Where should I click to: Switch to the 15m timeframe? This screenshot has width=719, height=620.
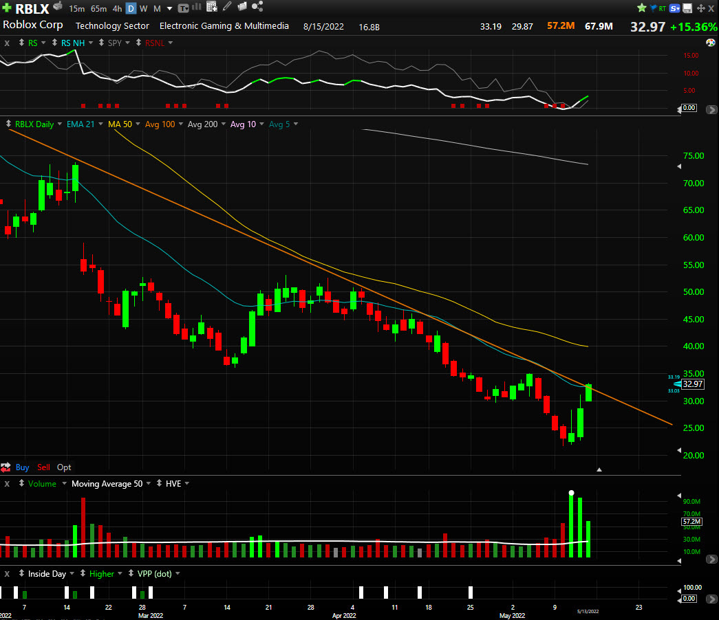pos(76,9)
